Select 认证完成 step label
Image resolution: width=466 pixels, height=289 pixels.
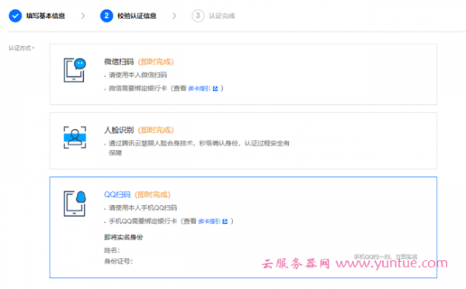(221, 16)
